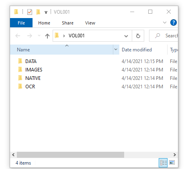Screen dimensions: 184x169
Task: Open the Customize Quick Access Toolbar dropdown
Action: [46, 12]
